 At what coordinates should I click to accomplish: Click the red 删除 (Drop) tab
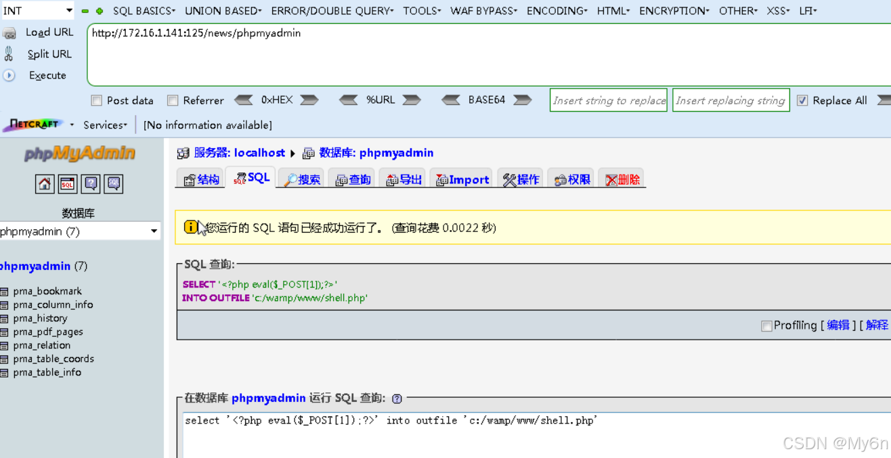[622, 179]
